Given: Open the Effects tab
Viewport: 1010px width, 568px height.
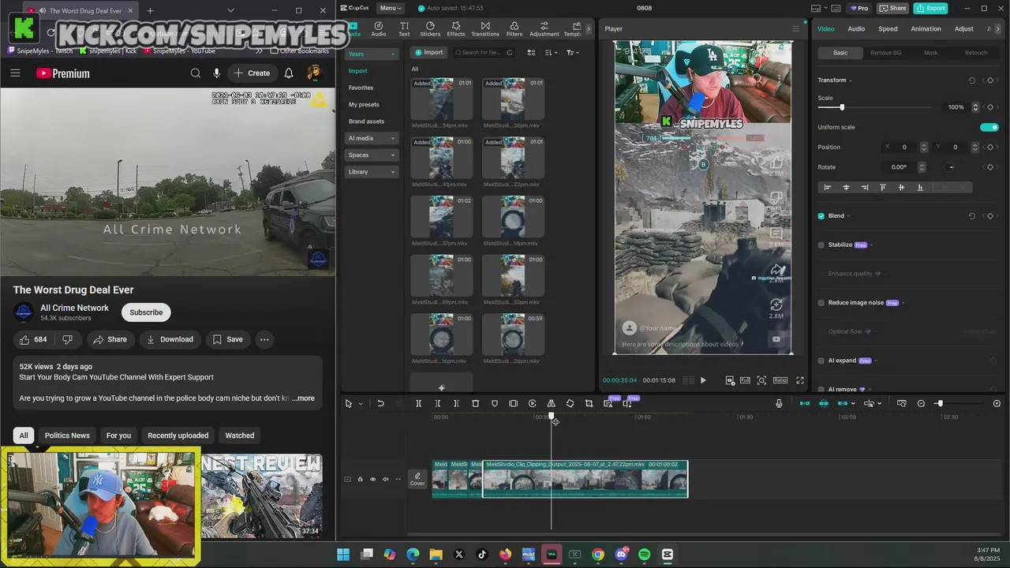Looking at the screenshot, I should (x=456, y=29).
